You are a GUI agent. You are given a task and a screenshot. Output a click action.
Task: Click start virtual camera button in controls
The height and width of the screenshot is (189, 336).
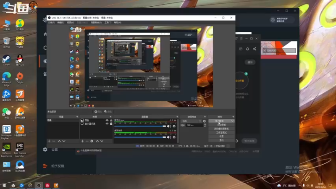(x=221, y=129)
